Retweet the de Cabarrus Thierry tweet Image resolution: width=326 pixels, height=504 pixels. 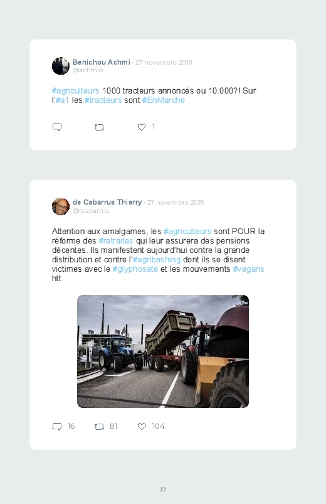[x=99, y=427]
